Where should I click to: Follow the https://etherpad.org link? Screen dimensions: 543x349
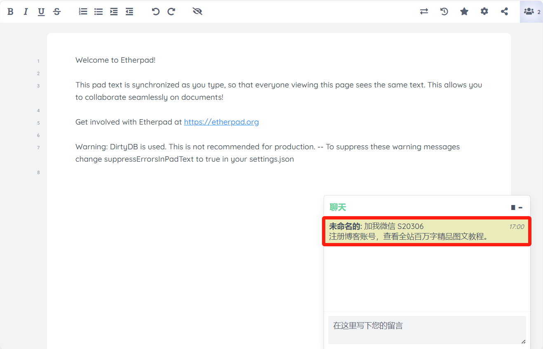coord(221,122)
